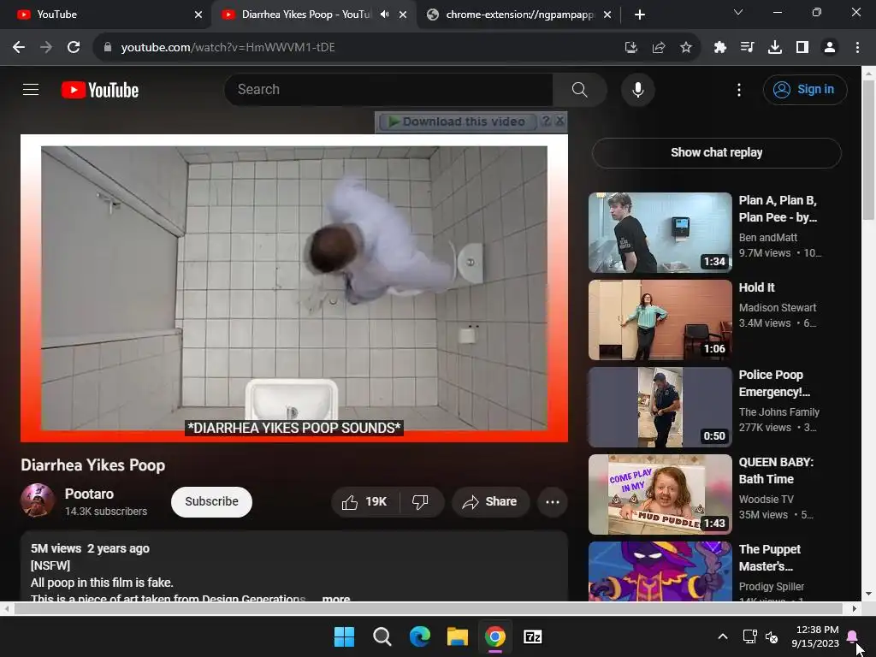
Task: Open more actions ellipsis under video
Action: pyautogui.click(x=553, y=501)
